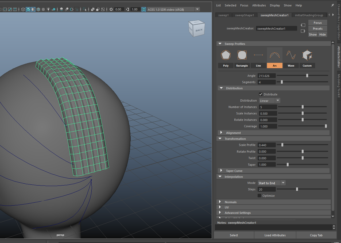Toggle X-ray display icon
This screenshot has width=341, height=243.
point(93,9)
